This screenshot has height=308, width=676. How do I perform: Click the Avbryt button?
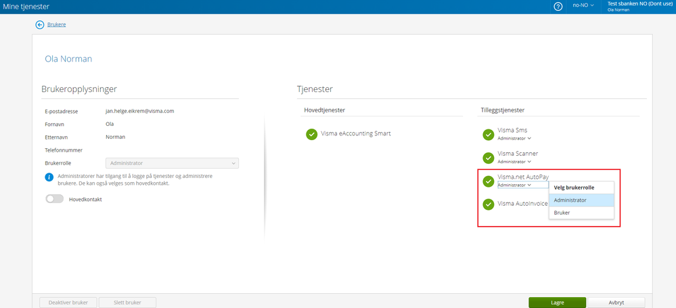coord(616,303)
